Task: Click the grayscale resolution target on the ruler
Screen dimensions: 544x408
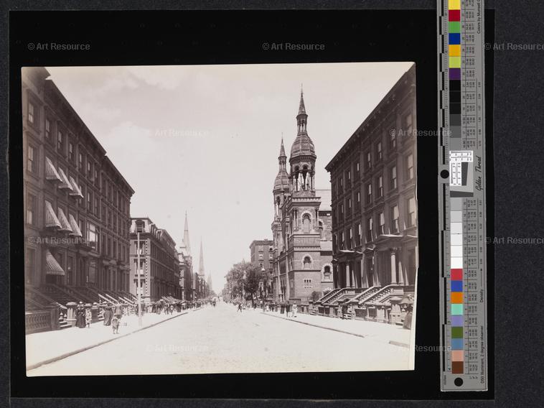Action: click(461, 173)
